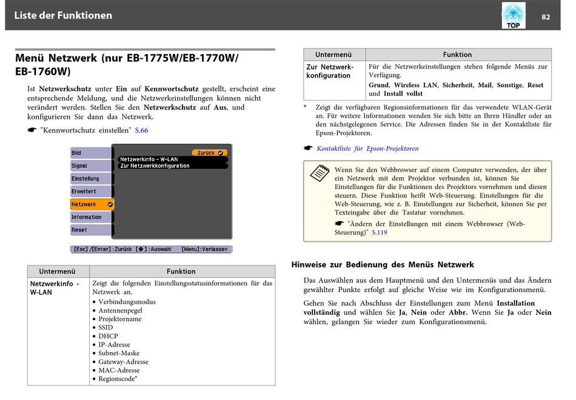Click the TOP home icon in header
Screen dimensions: 576x400
(513, 15)
